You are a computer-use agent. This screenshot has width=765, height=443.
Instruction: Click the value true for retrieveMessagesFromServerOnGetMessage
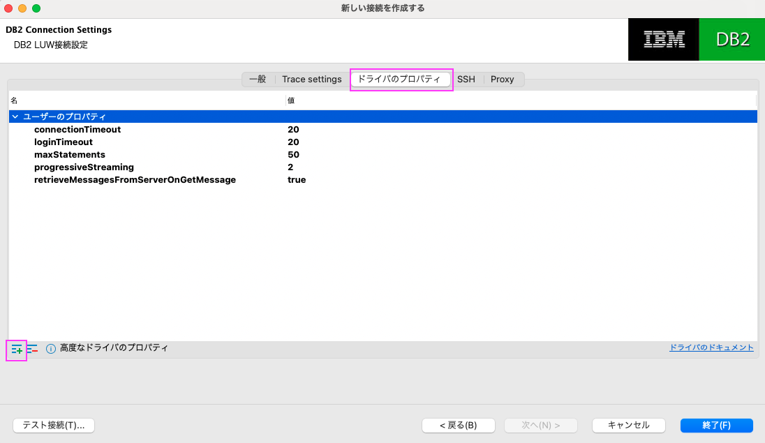(297, 180)
